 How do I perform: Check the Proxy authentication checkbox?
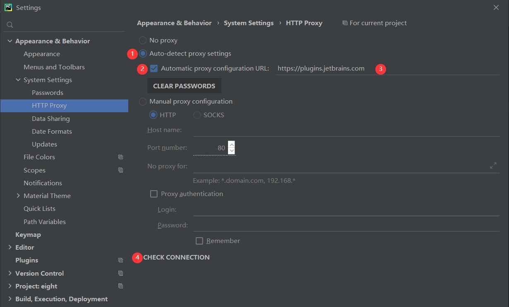tap(154, 194)
